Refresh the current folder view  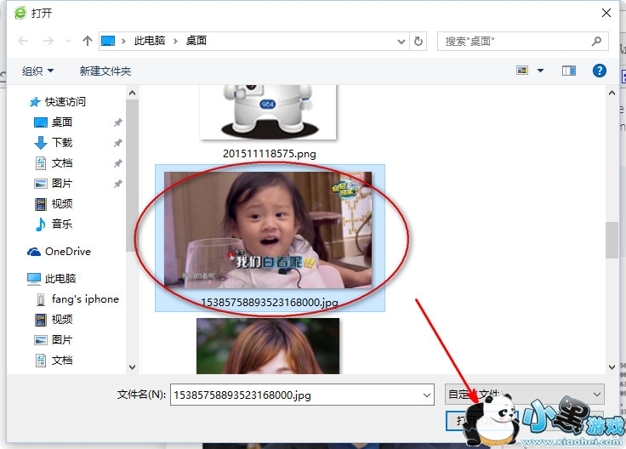418,41
